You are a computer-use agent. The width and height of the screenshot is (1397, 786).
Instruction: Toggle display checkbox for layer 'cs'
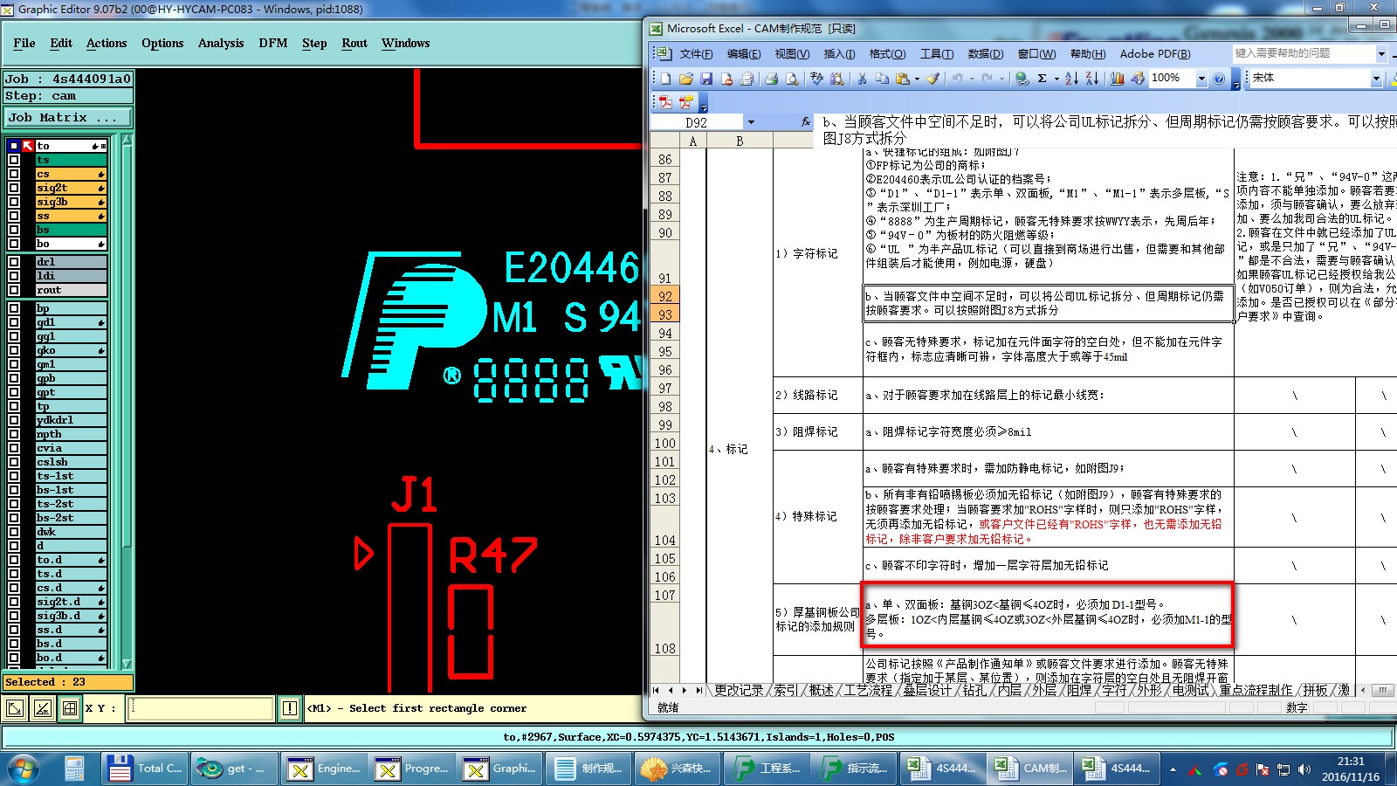point(14,174)
